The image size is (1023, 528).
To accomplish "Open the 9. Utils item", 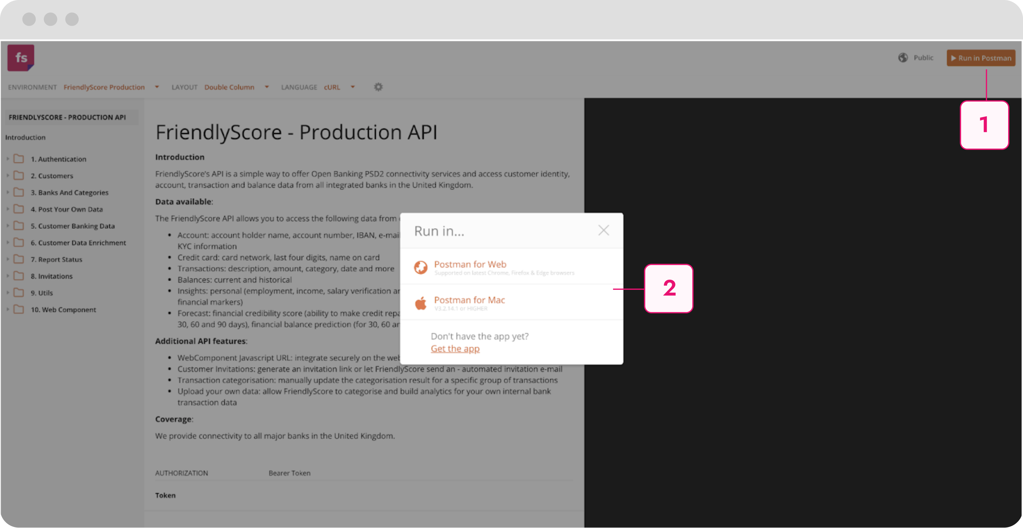I will tap(42, 293).
